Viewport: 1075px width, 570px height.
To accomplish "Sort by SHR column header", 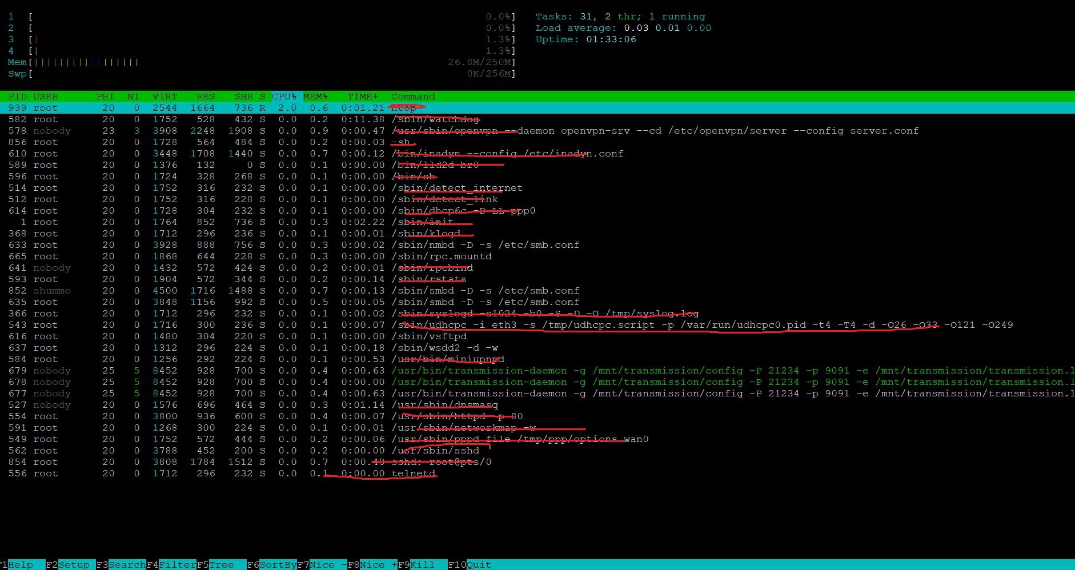I will pos(243,97).
